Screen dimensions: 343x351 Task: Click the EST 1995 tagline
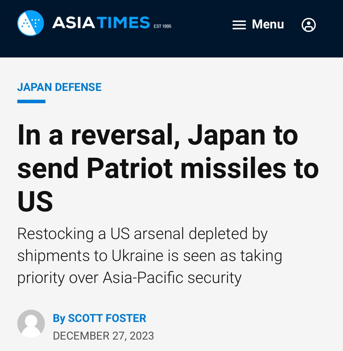[162, 26]
